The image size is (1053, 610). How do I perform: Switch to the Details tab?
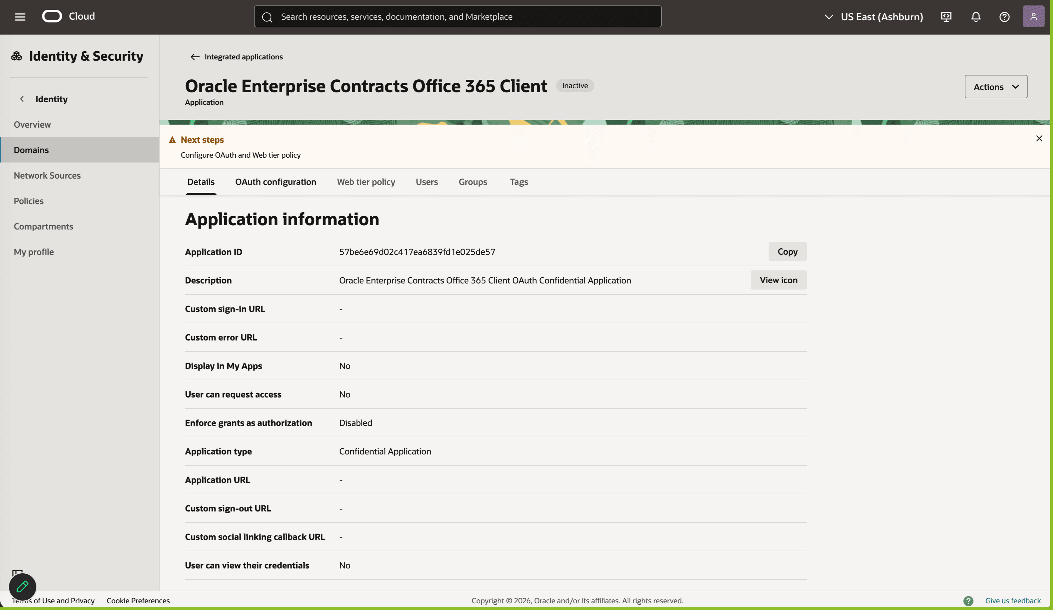(x=201, y=182)
